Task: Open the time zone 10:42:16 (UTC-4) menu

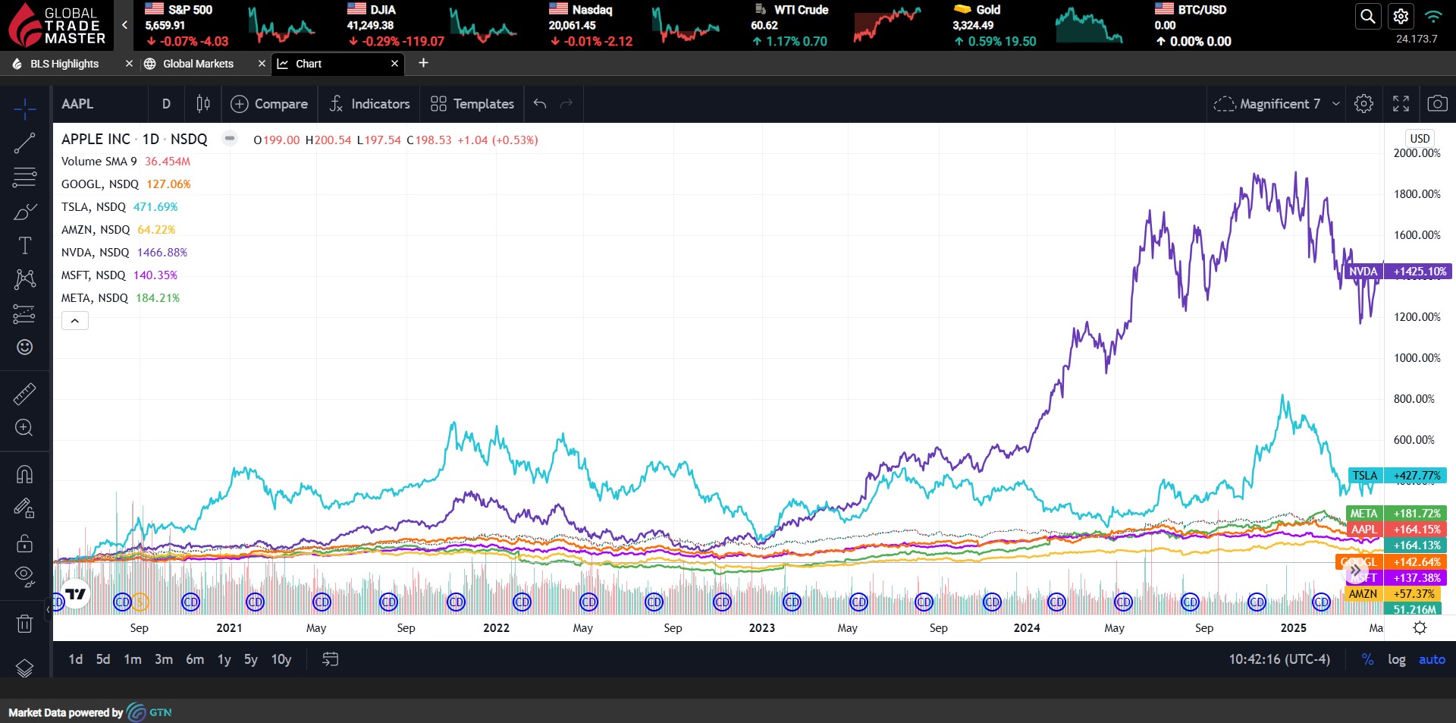Action: [x=1279, y=659]
